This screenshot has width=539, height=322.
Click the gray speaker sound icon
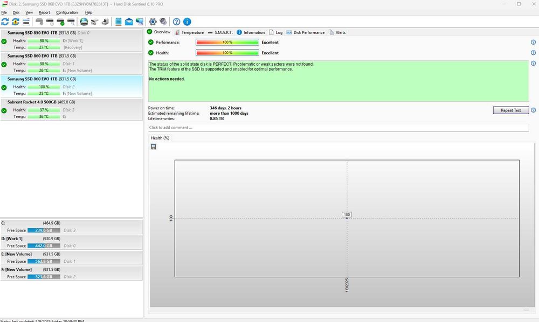click(163, 22)
